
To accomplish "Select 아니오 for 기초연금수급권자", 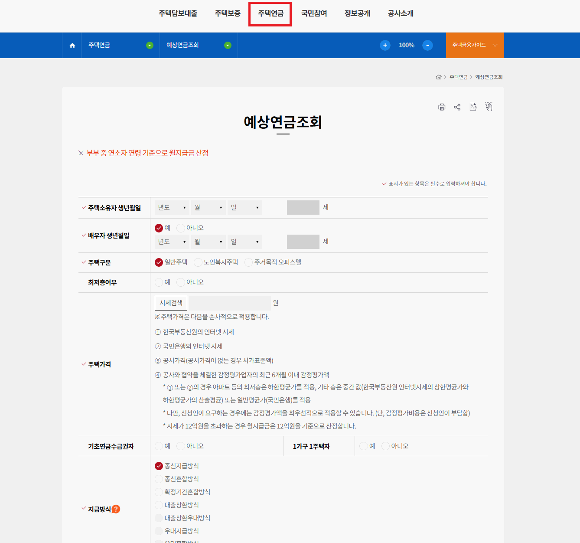I will pyautogui.click(x=181, y=446).
